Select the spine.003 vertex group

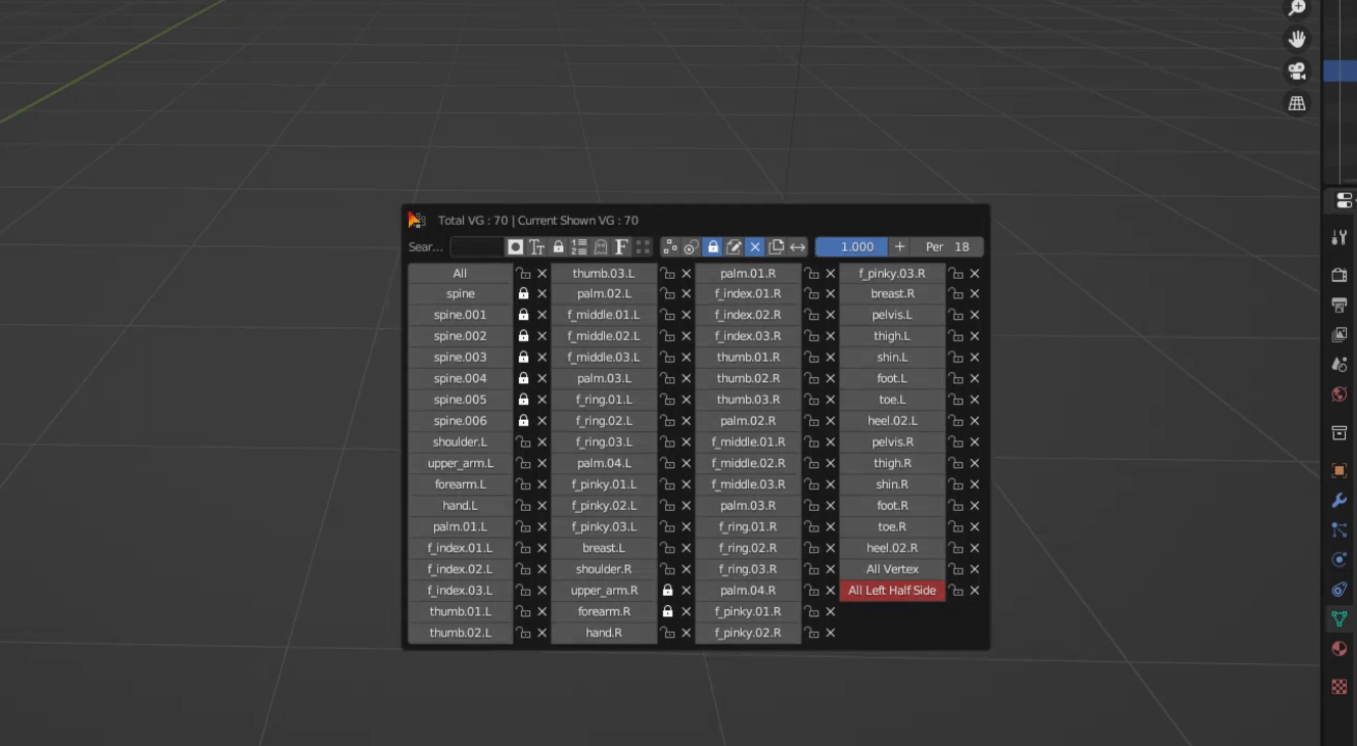[x=460, y=357]
